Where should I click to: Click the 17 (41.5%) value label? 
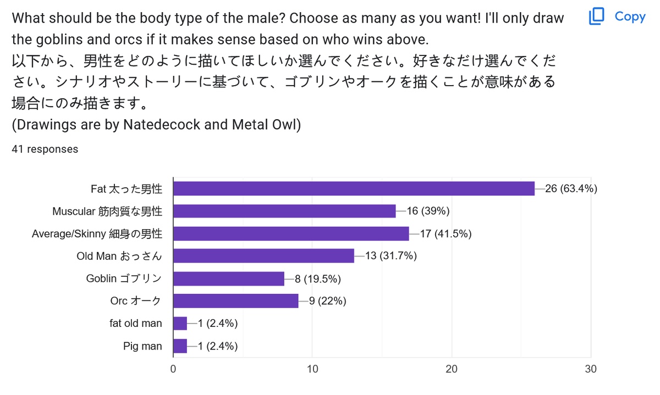click(x=446, y=233)
